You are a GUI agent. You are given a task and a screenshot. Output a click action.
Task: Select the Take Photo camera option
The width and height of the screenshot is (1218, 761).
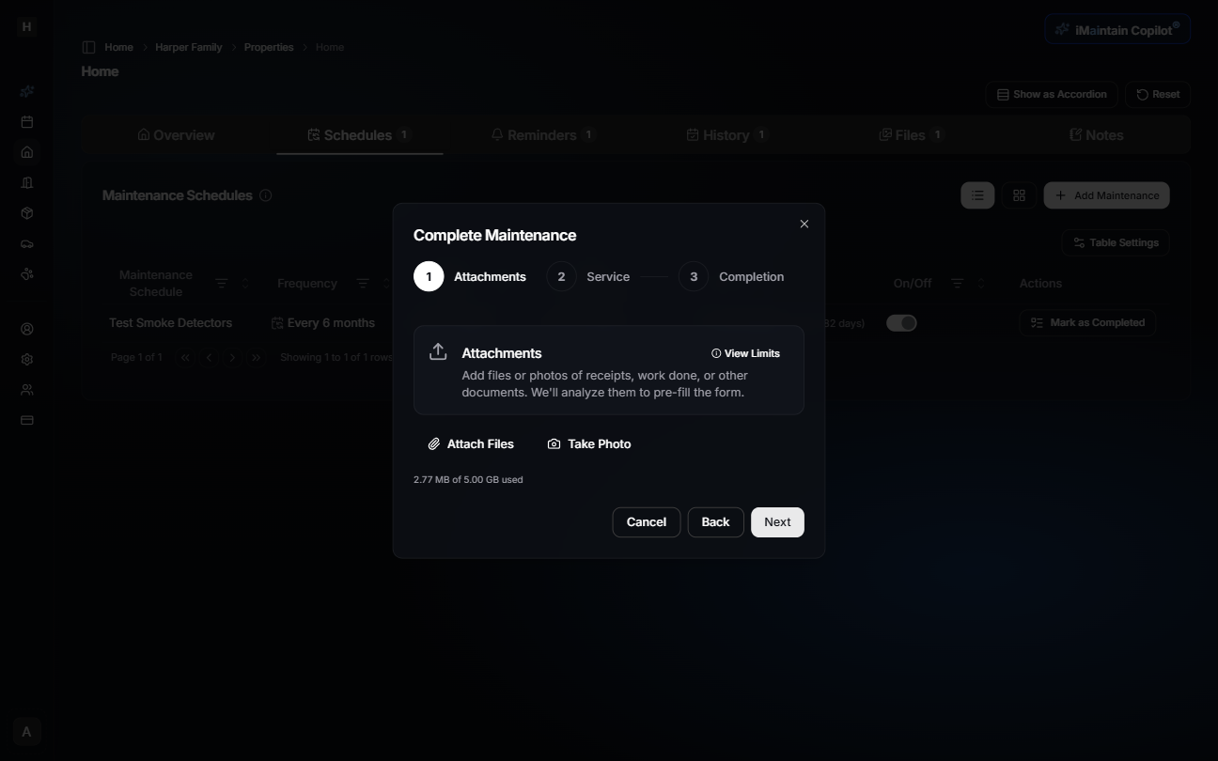(589, 443)
